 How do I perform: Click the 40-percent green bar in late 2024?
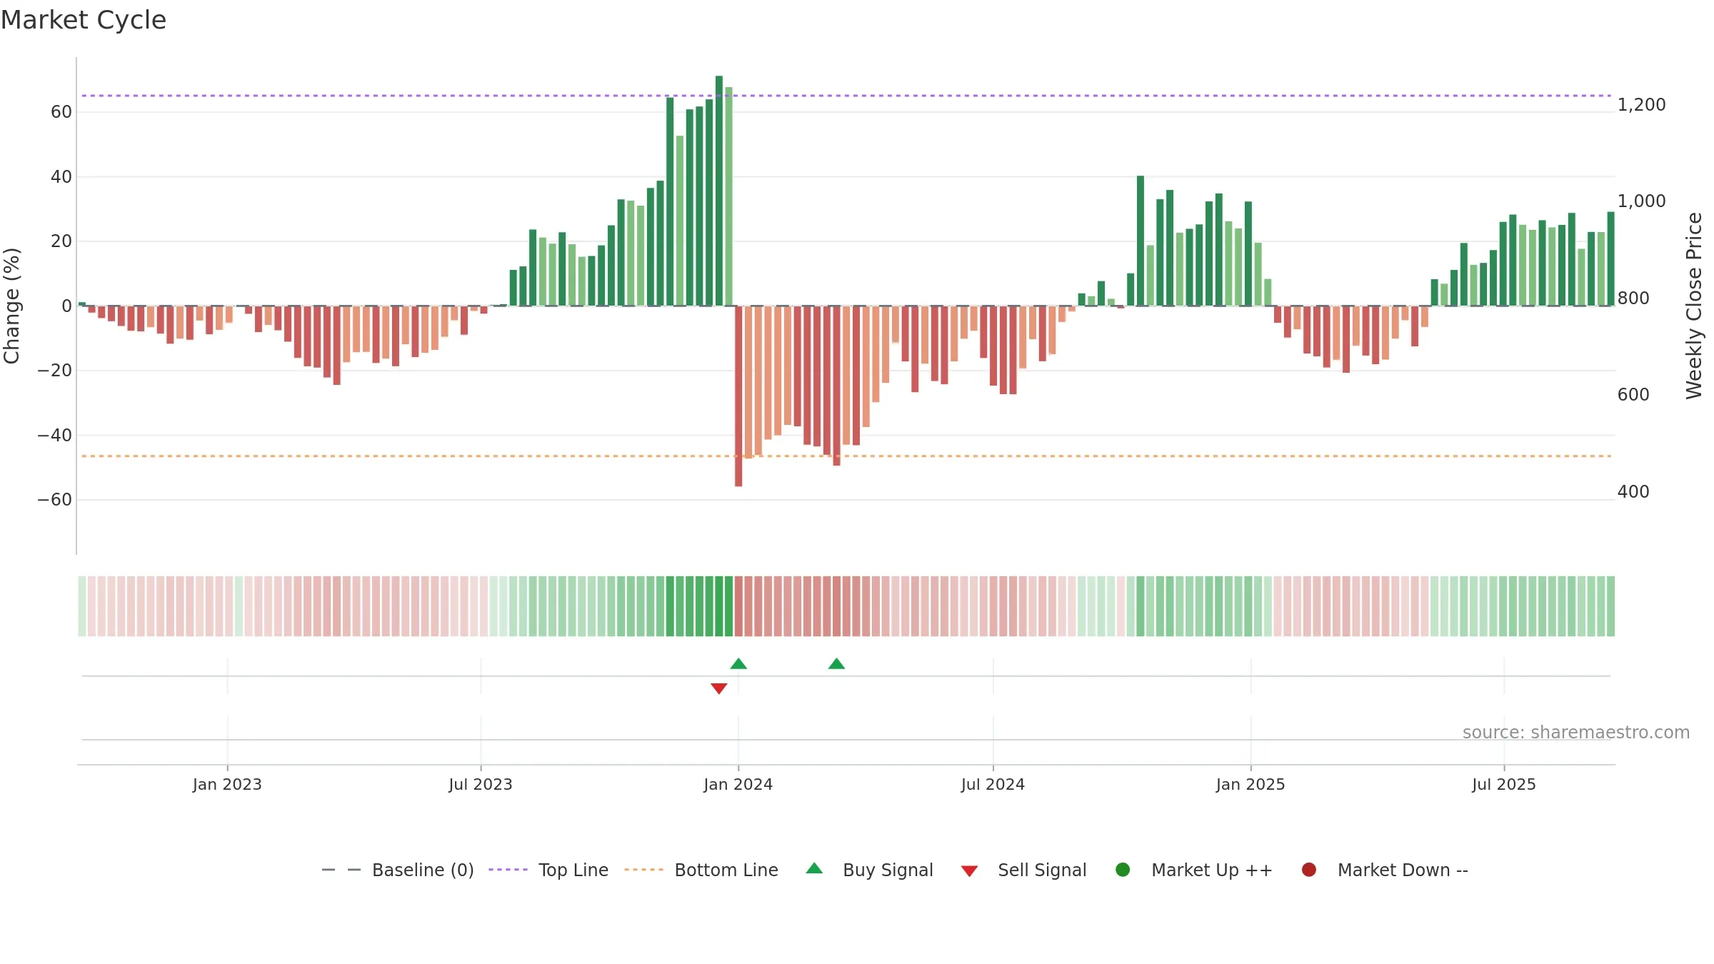[x=1141, y=241]
